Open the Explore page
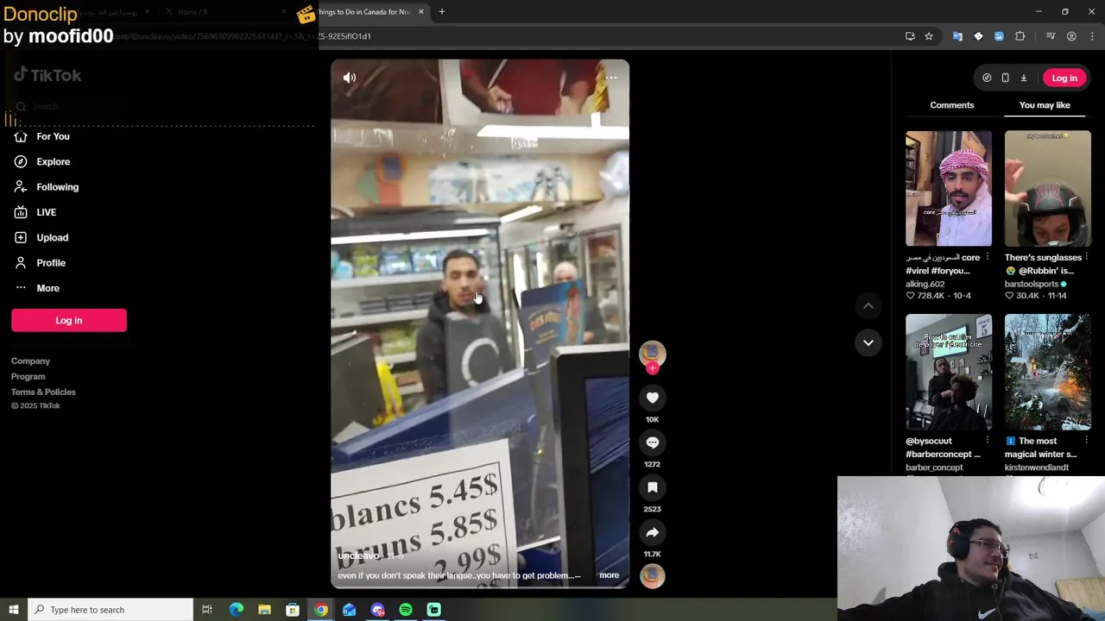 point(53,161)
